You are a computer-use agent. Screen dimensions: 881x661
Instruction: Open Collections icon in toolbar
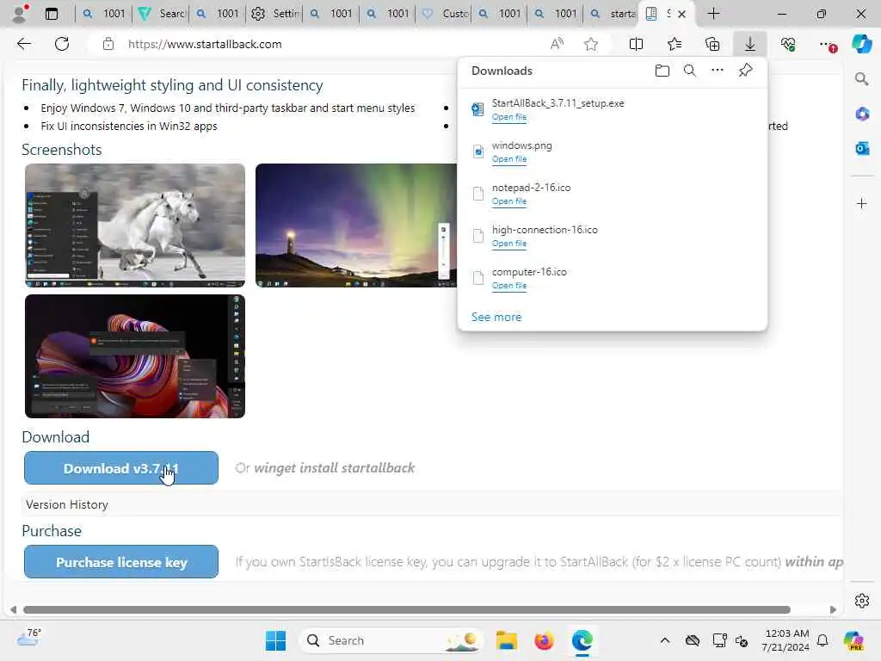tap(712, 44)
